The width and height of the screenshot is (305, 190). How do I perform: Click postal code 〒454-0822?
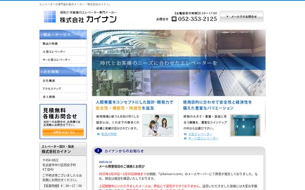pos(51,160)
